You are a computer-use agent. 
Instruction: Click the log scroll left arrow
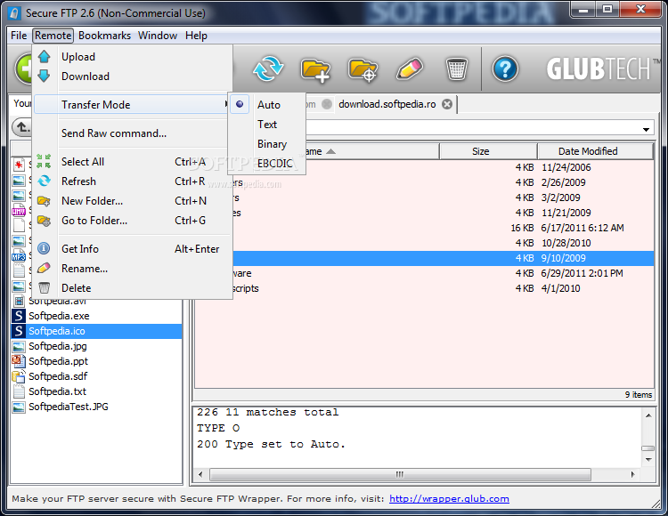(x=200, y=474)
